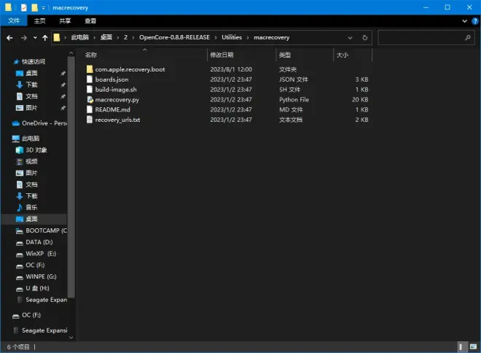The image size is (481, 353).
Task: Click navigation pane scroll down arrow
Action: (71, 338)
